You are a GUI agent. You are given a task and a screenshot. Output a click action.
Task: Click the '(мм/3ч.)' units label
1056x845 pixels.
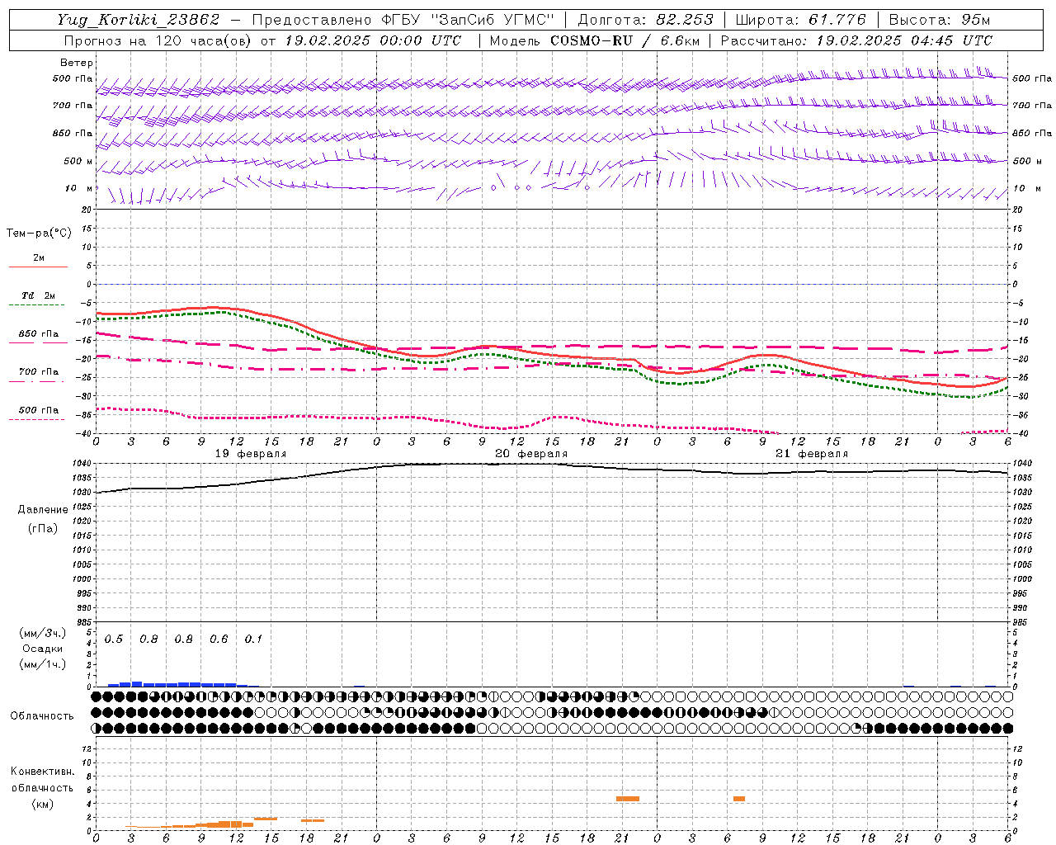pos(42,634)
